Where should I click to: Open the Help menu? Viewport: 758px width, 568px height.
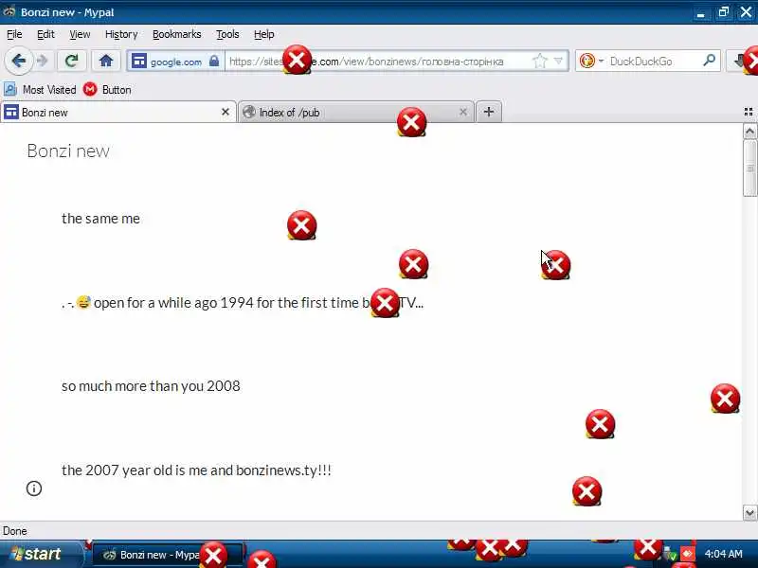point(264,34)
